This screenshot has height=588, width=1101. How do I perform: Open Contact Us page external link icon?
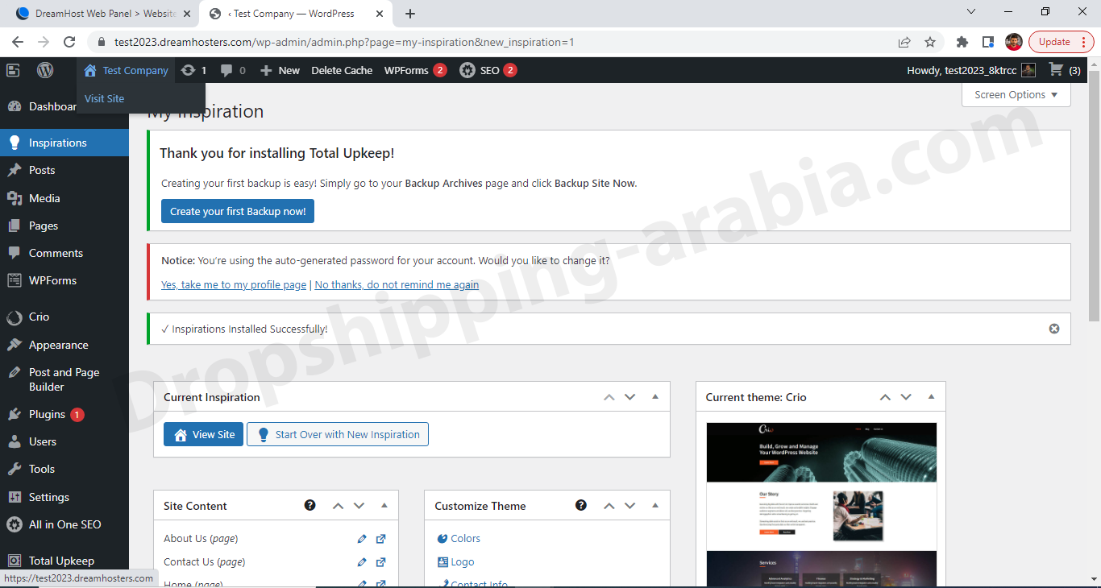point(381,562)
